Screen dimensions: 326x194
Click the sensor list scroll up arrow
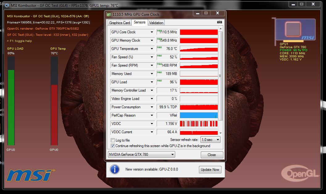(221, 29)
